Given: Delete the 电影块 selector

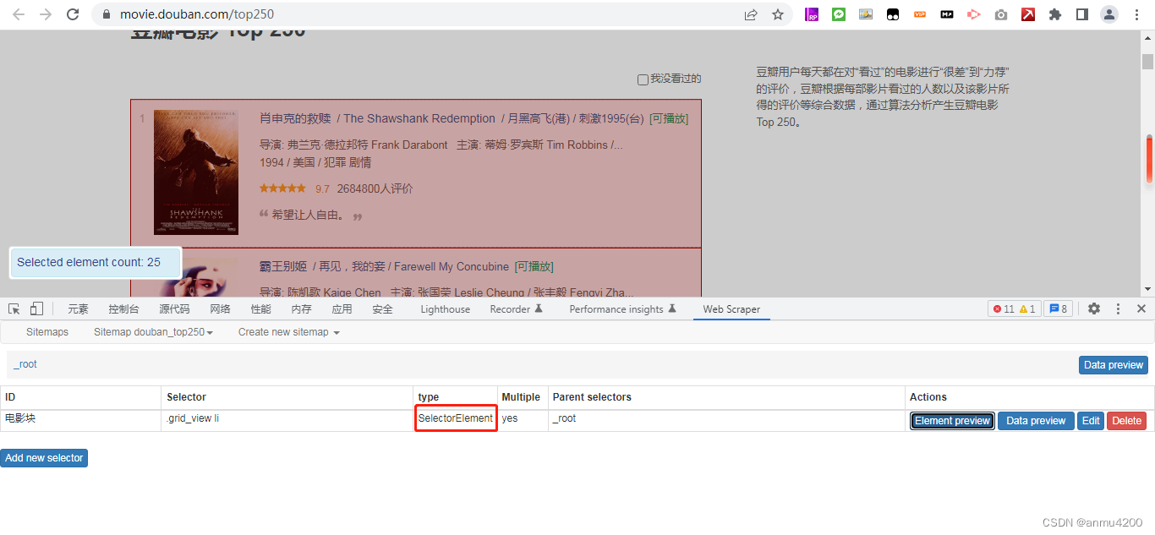Looking at the screenshot, I should (x=1126, y=421).
